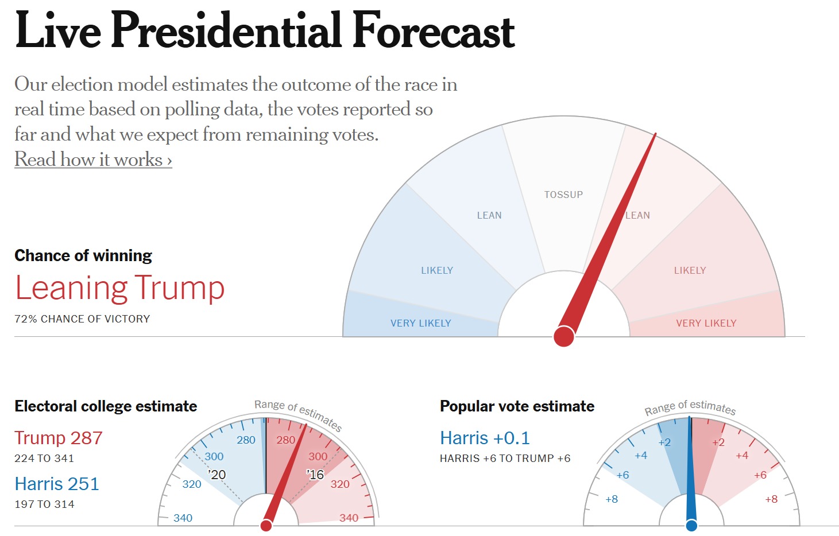Click the red 340 label on electoral gauge

(x=349, y=518)
